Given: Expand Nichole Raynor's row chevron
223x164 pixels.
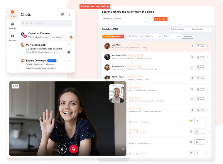Looking at the screenshot, I should [x=208, y=78].
